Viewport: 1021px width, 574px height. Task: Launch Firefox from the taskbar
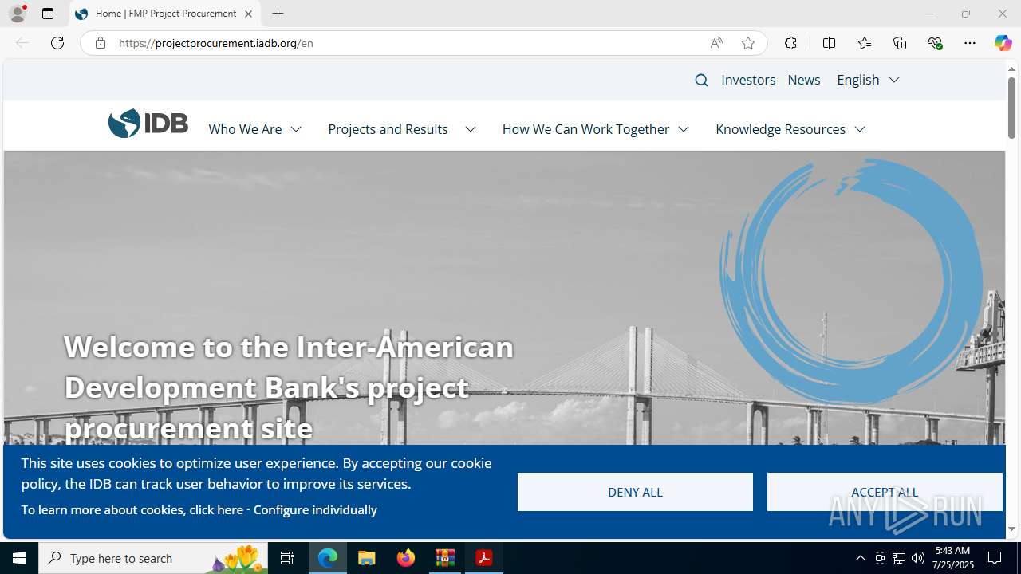point(406,558)
